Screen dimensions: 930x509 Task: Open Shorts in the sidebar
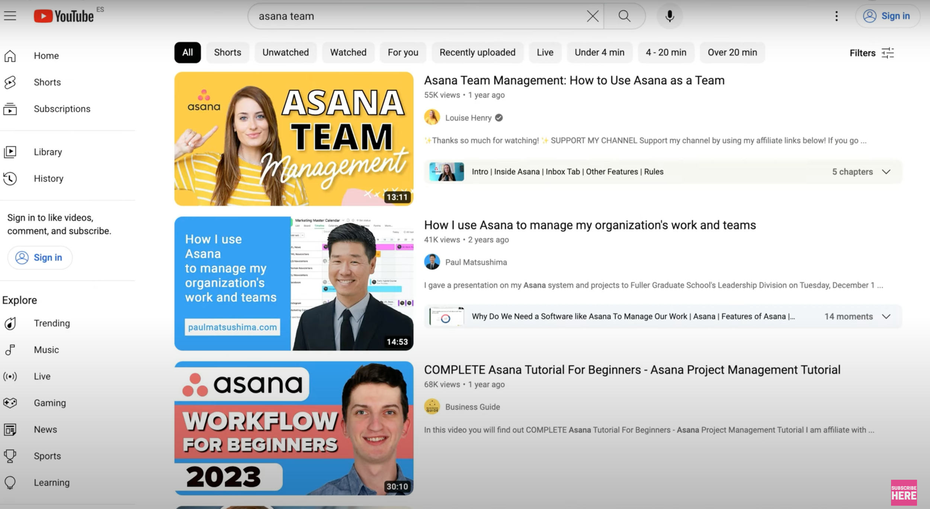47,82
